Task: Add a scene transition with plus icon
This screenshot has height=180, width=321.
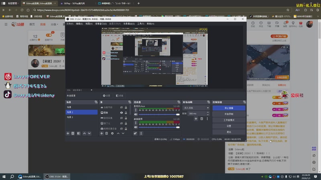Action: 196,118
